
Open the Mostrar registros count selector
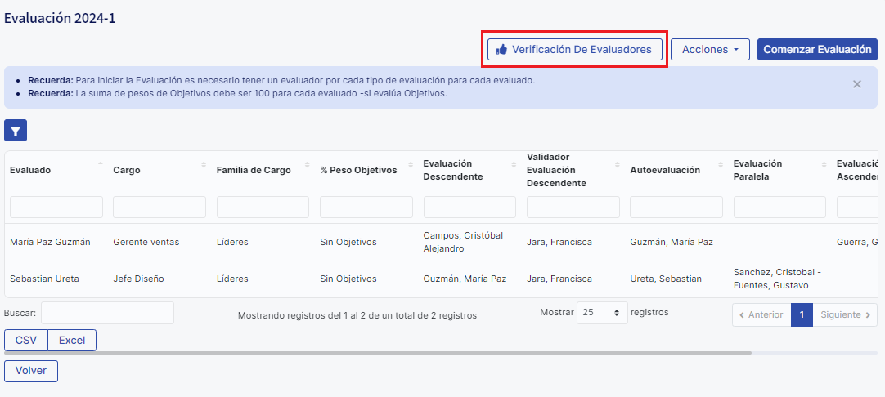click(x=602, y=313)
